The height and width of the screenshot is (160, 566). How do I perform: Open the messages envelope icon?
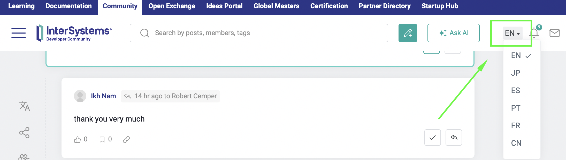coord(554,33)
